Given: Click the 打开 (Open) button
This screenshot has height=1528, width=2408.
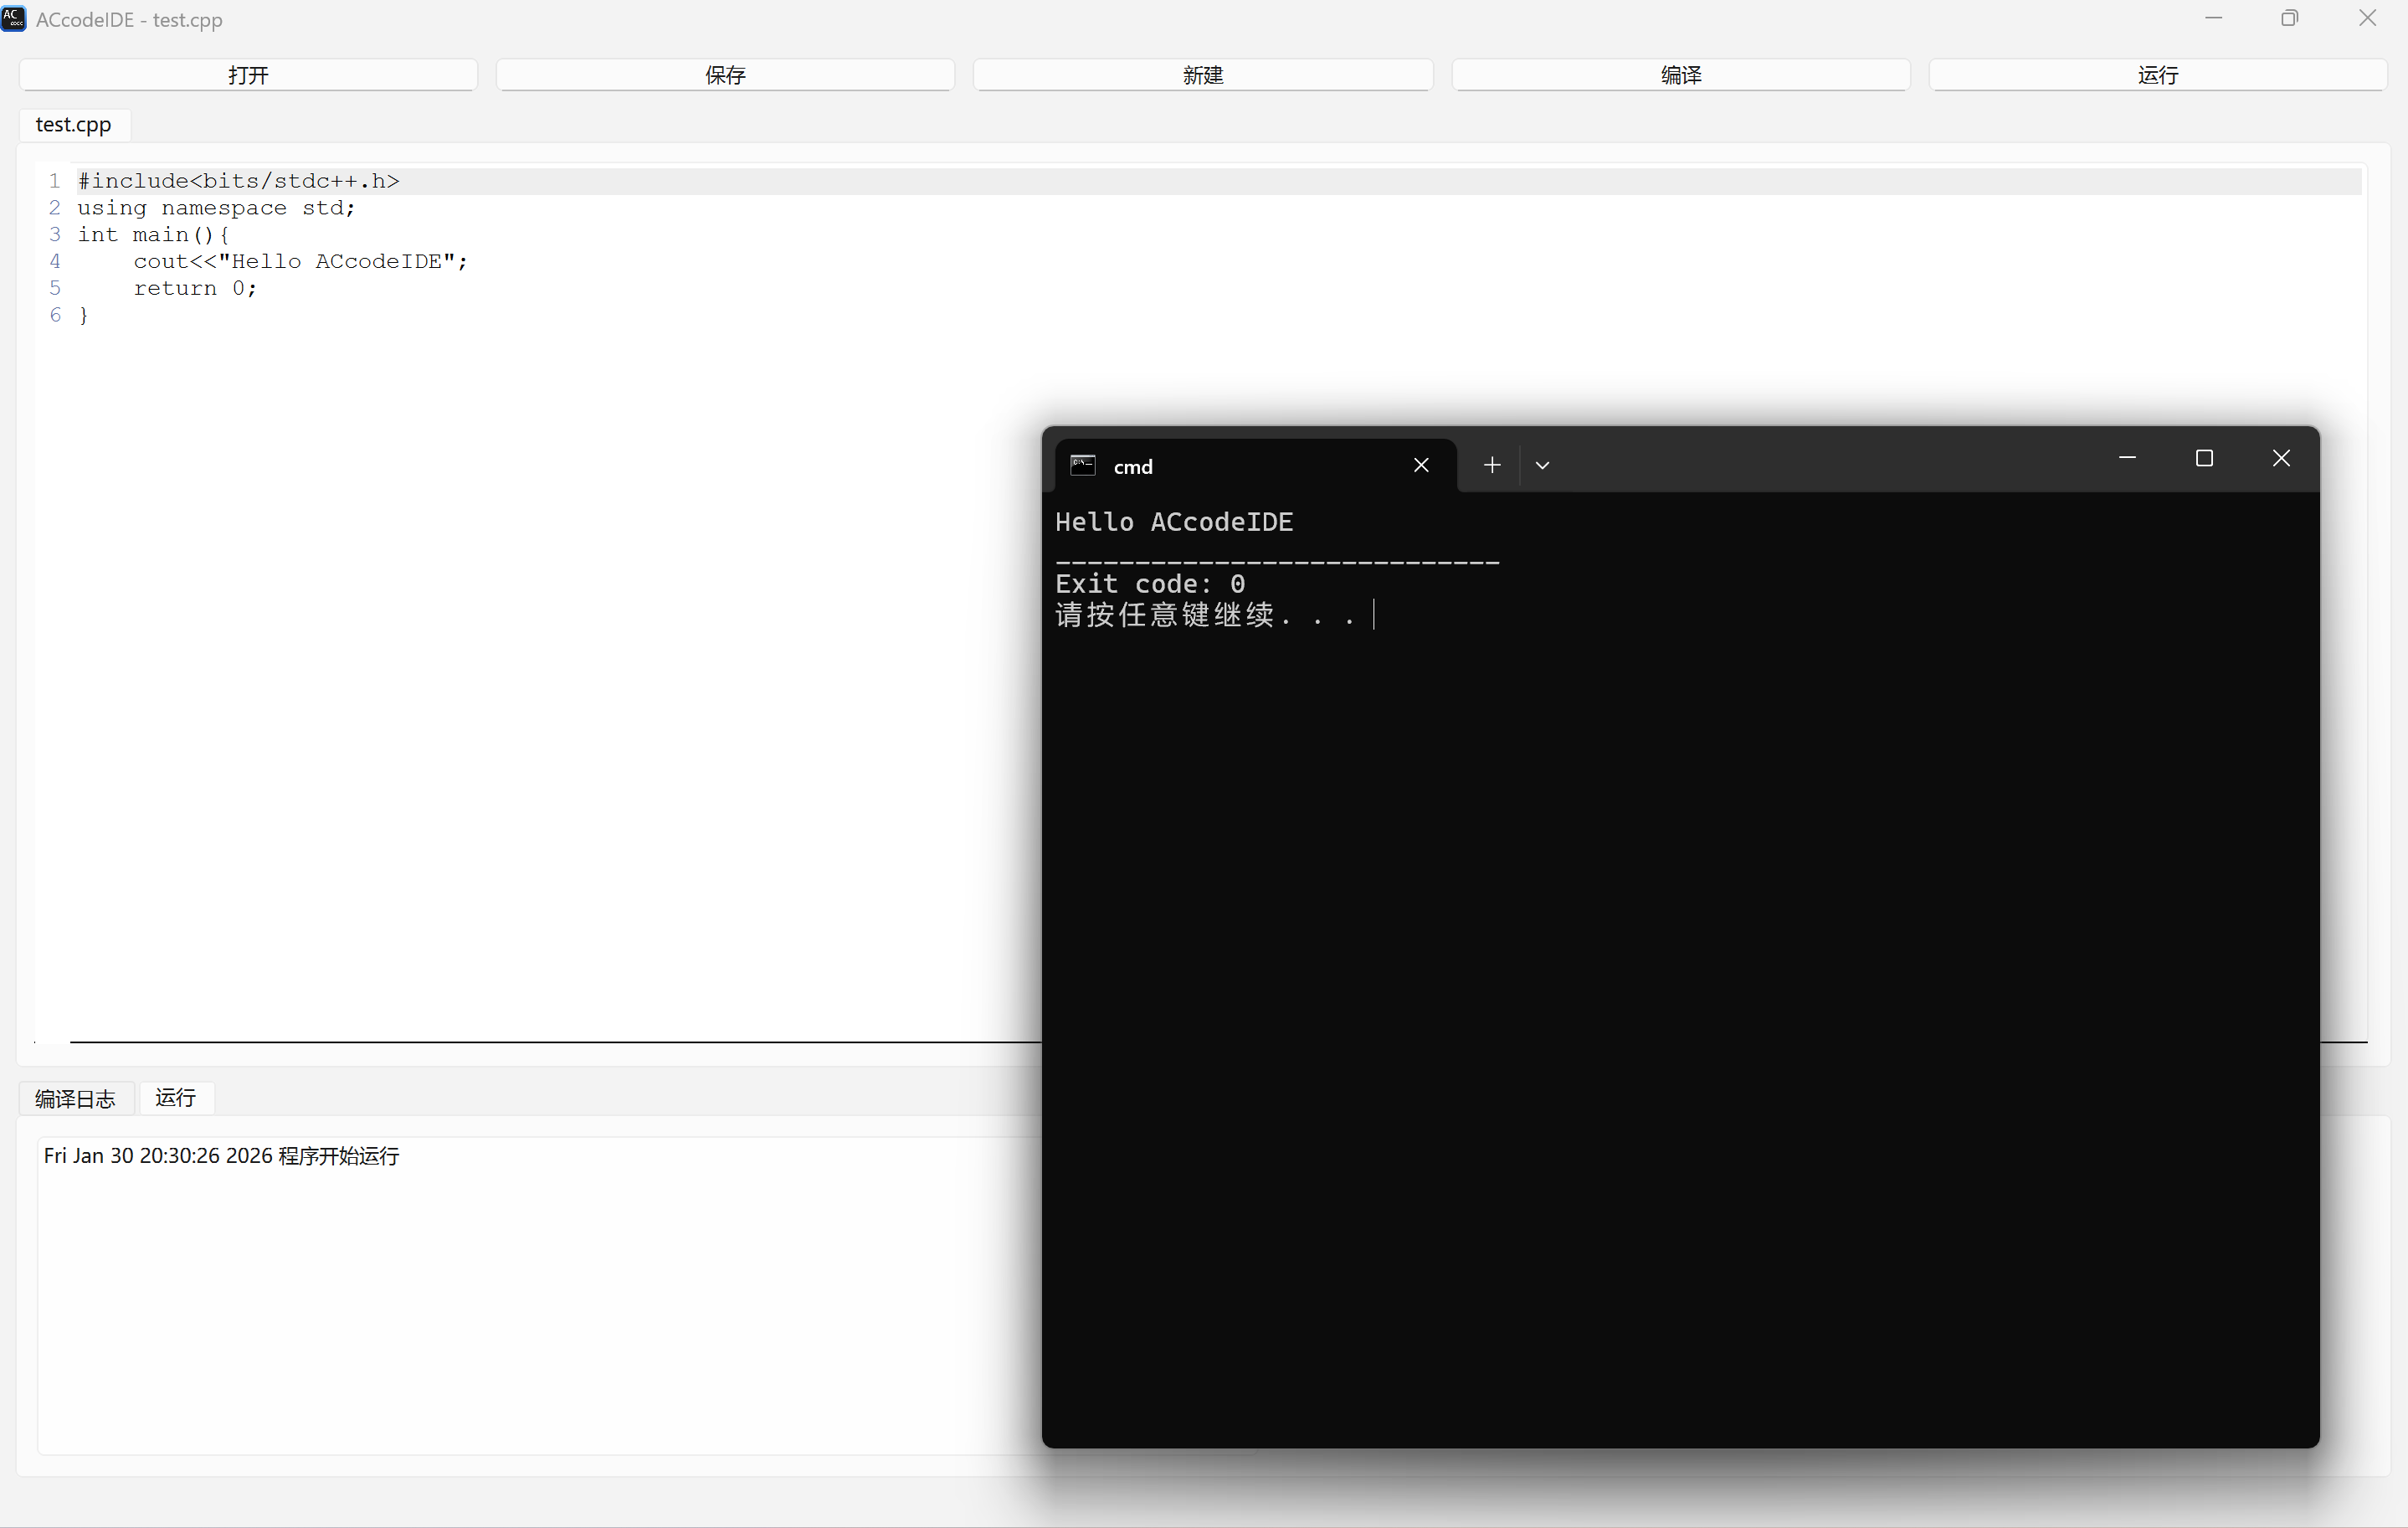Looking at the screenshot, I should pos(248,75).
